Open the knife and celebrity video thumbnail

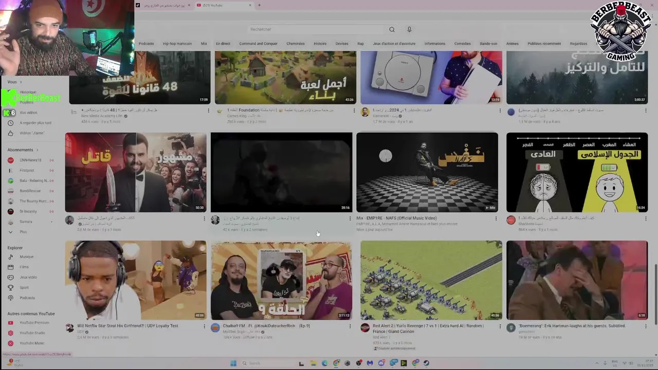point(136,172)
